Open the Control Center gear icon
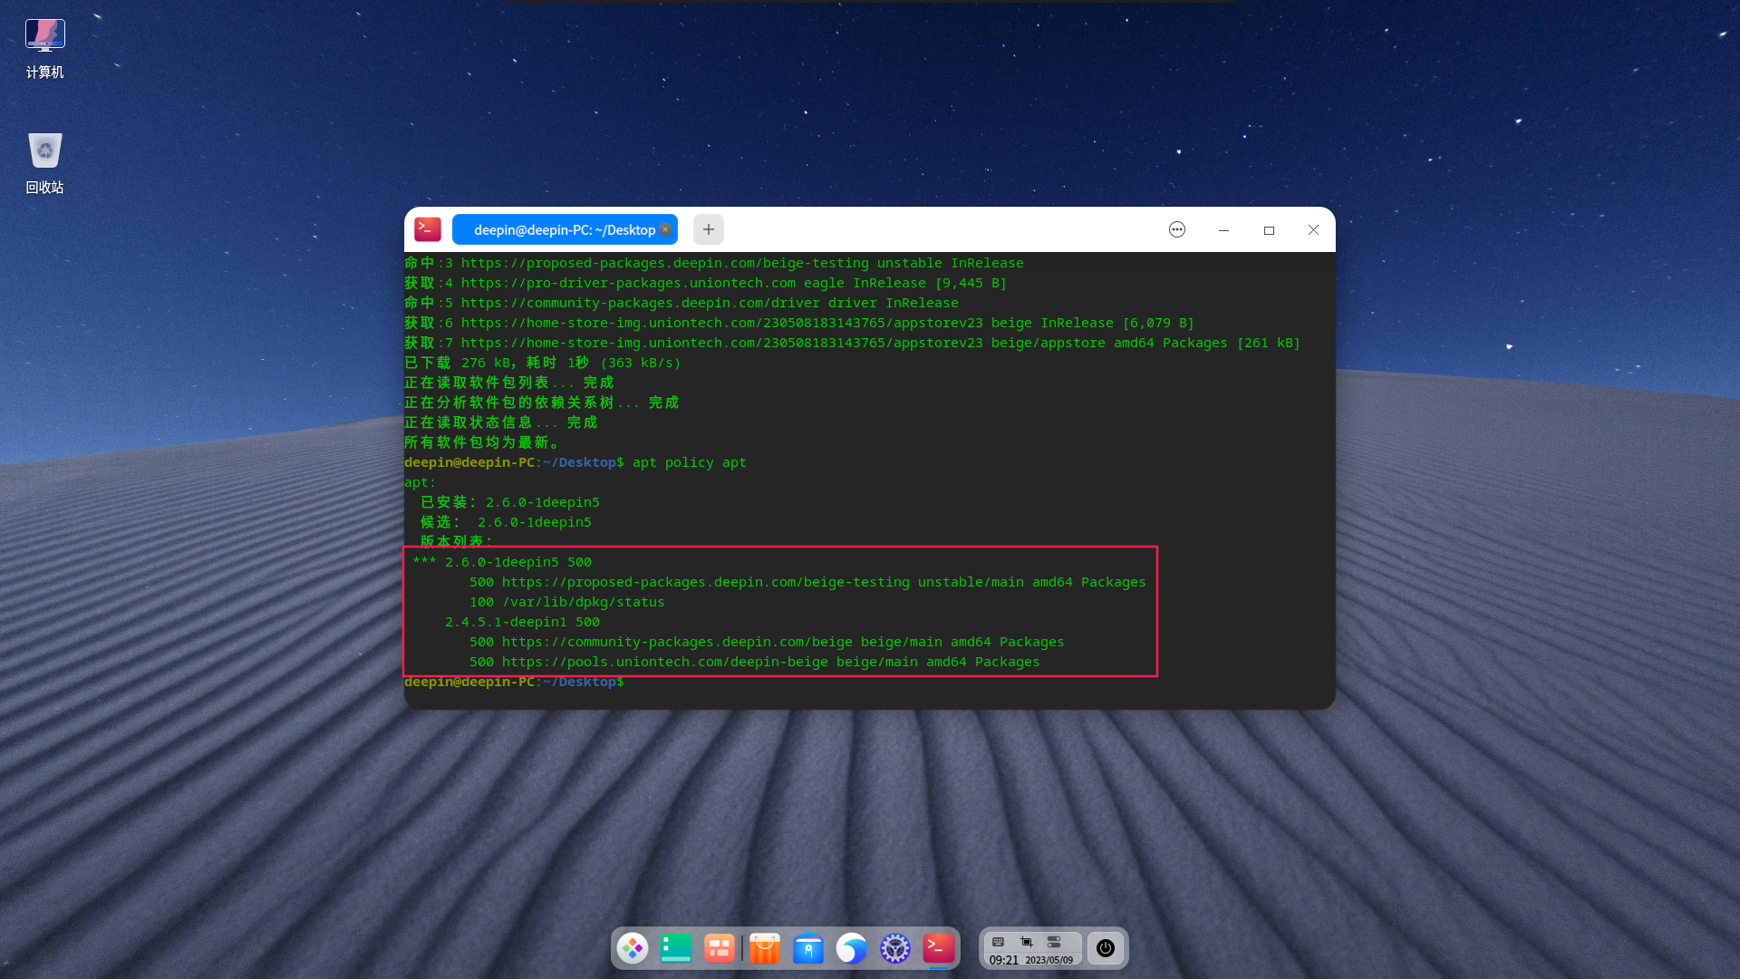1740x979 pixels. tap(895, 948)
